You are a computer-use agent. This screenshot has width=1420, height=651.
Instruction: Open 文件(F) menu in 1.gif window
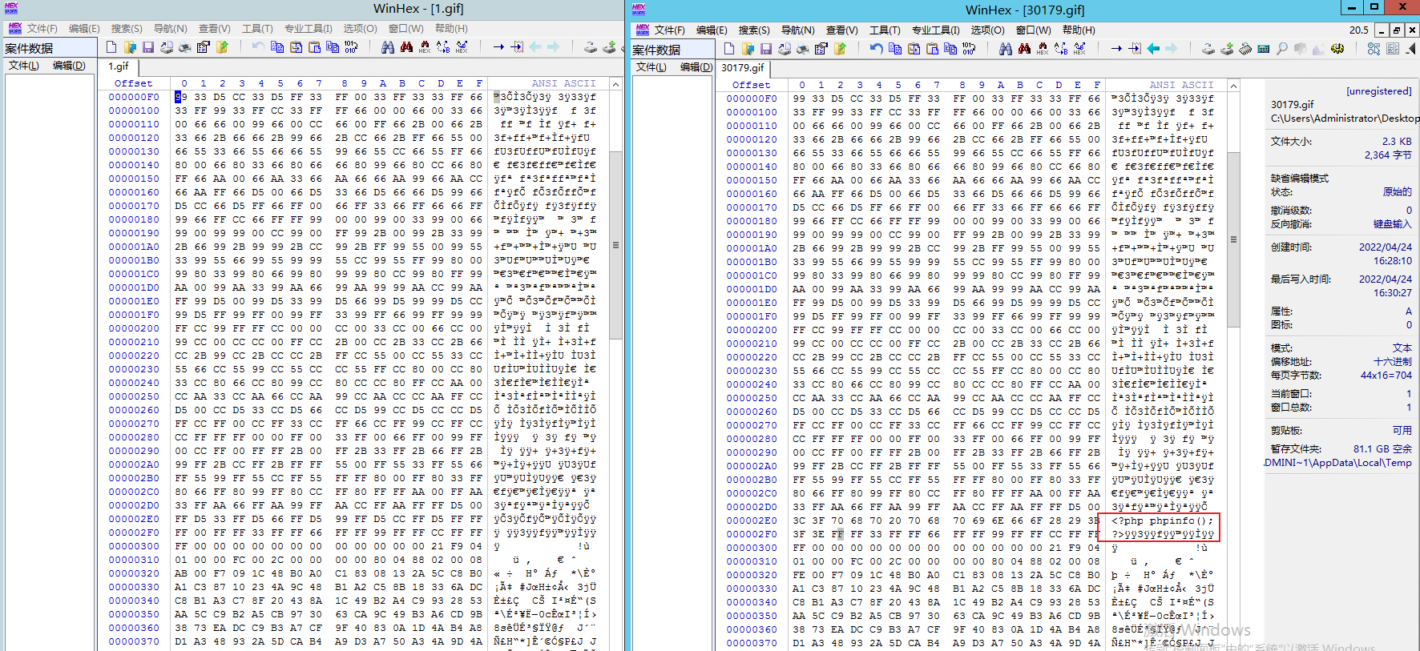click(x=42, y=28)
